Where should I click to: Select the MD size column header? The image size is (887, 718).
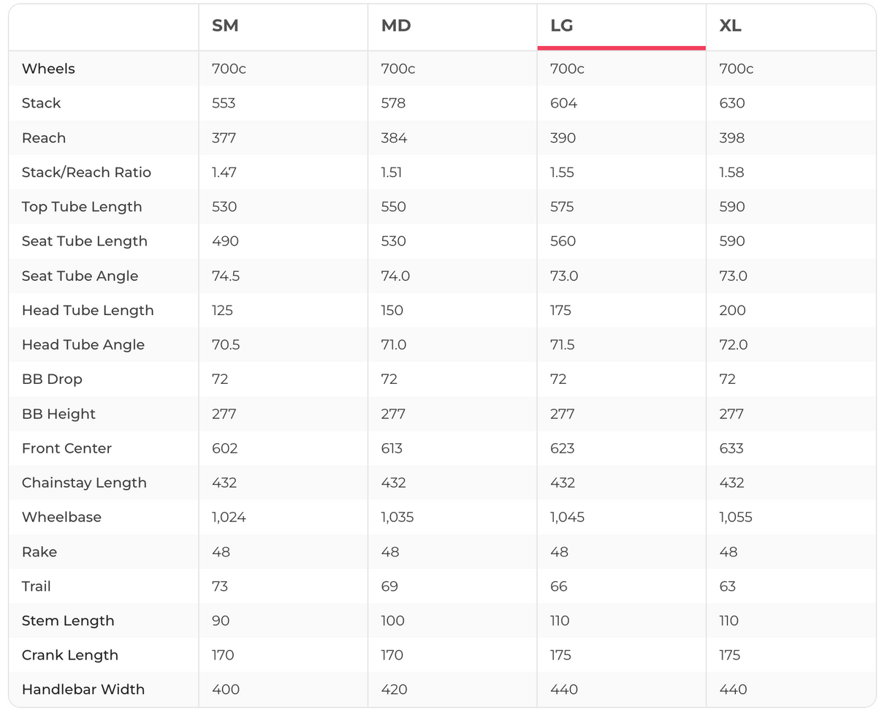pyautogui.click(x=396, y=26)
